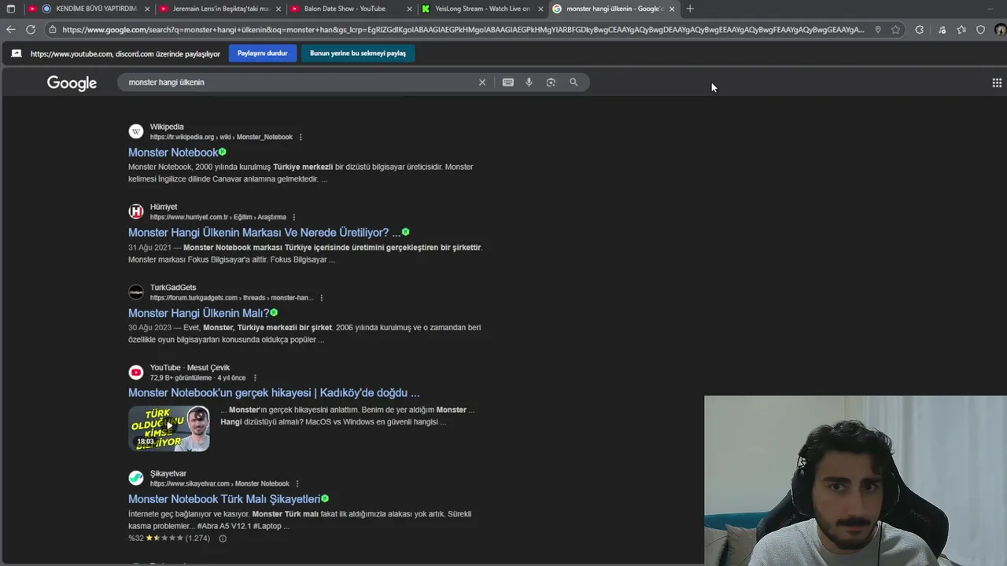This screenshot has height=566, width=1007.
Task: Open Monster Hangi Ülkenin Markası Hürriyet link
Action: click(264, 233)
